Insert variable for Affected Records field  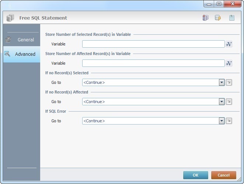click(x=229, y=64)
